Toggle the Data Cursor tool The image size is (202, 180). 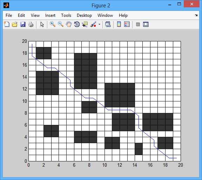point(85,24)
